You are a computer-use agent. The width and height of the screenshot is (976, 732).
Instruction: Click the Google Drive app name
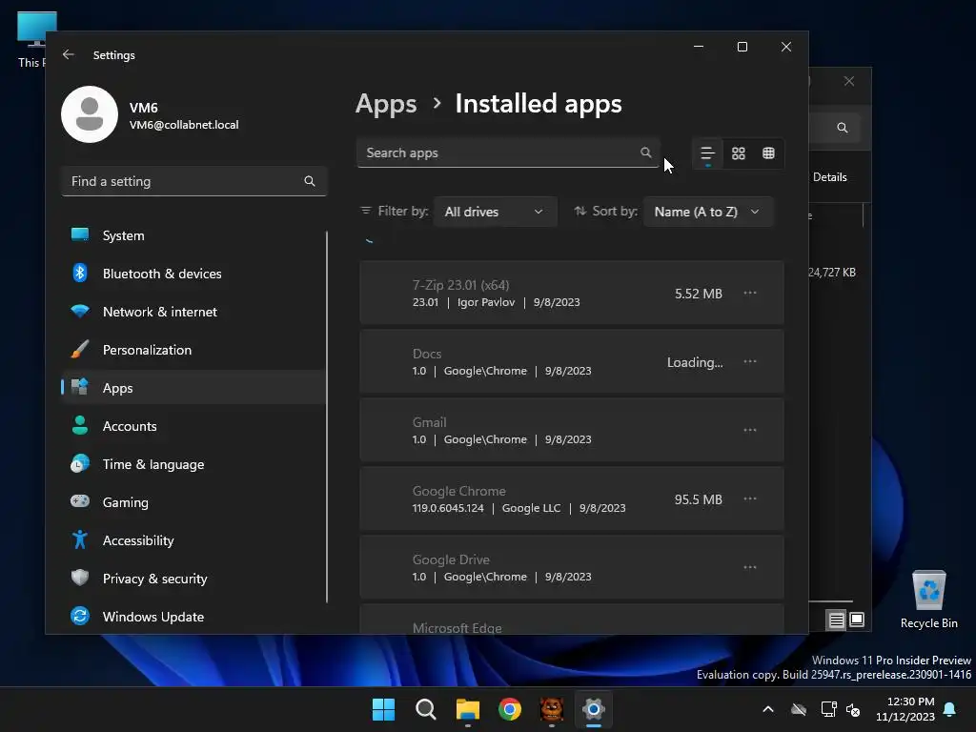point(451,559)
